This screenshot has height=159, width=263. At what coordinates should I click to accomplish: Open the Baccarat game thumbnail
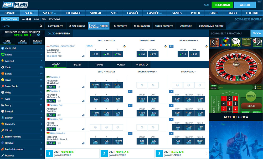pos(246,42)
